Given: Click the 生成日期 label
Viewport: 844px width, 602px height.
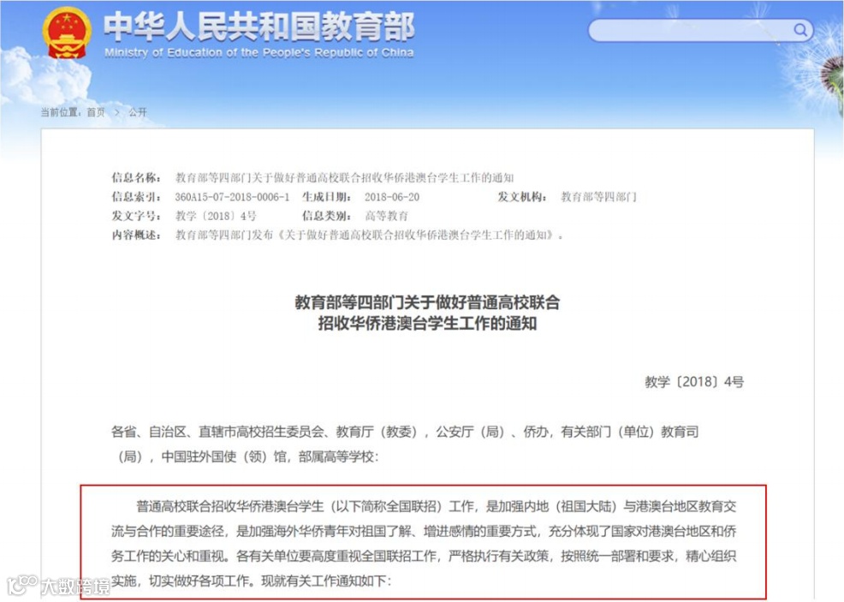Looking at the screenshot, I should [327, 197].
